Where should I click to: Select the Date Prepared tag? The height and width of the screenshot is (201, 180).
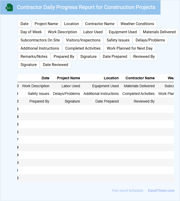115,57
